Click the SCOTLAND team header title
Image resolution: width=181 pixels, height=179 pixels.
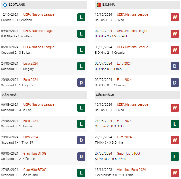[17, 5]
